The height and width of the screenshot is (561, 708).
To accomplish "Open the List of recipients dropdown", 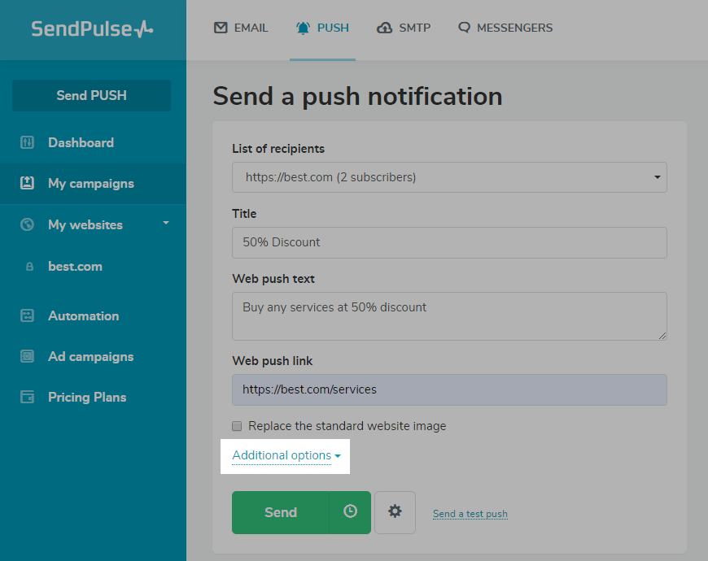I will 449,177.
